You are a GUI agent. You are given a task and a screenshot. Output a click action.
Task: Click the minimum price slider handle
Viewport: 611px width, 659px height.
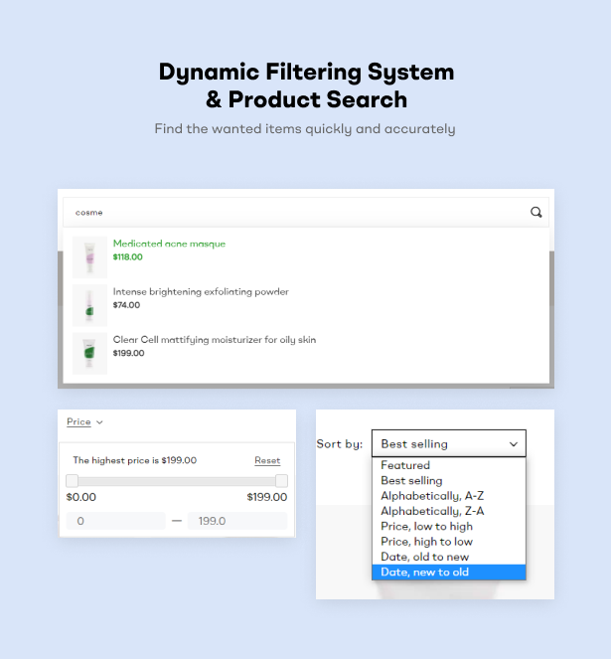pyautogui.click(x=72, y=481)
